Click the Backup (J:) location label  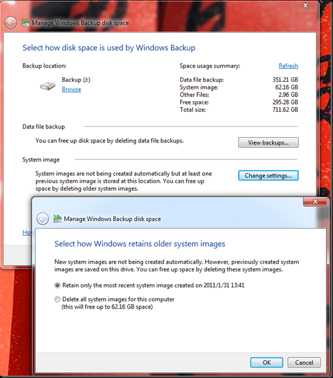coord(76,80)
